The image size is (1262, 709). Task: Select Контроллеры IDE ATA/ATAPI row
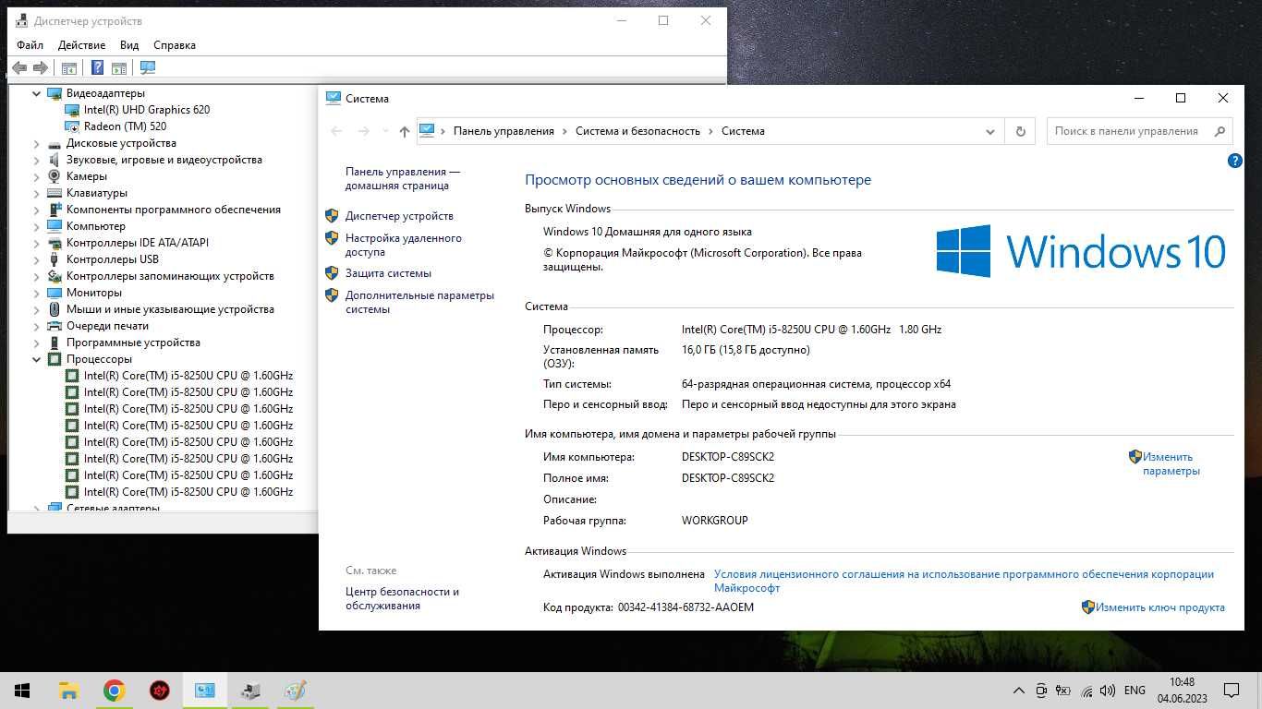[x=138, y=243]
